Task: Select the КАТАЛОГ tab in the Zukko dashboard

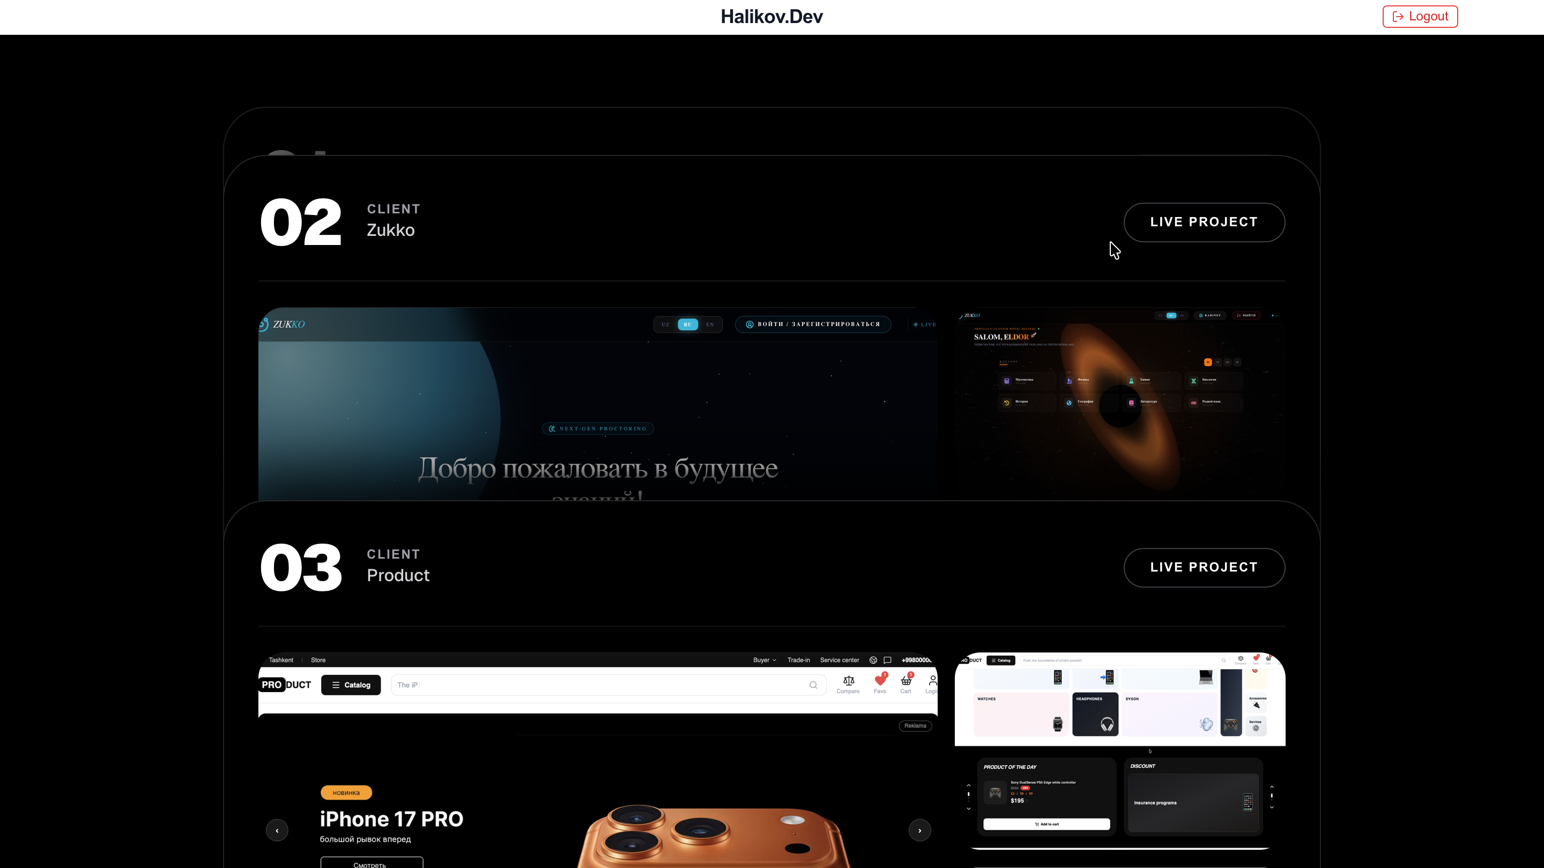Action: [1009, 362]
